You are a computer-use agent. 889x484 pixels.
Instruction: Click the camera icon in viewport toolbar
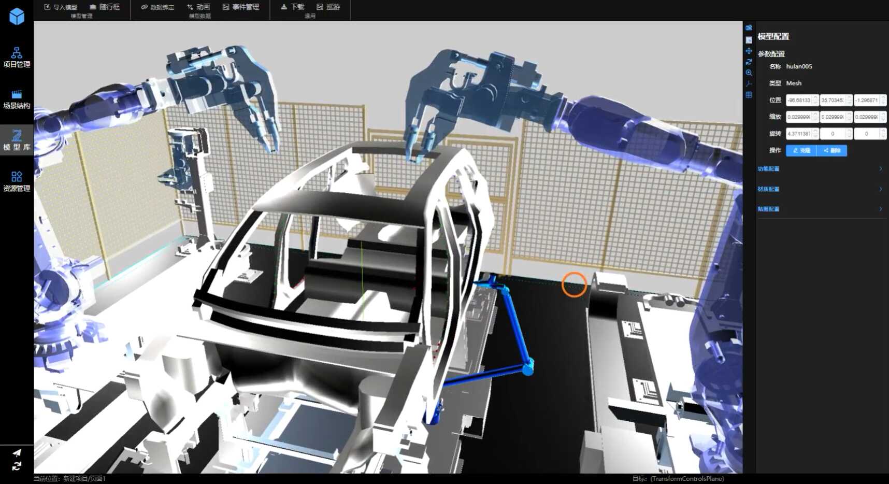click(749, 28)
